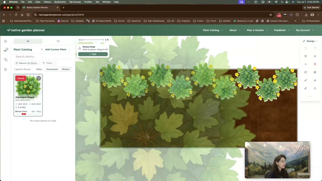Open the macOS Spotlight search icon
Image resolution: width=322 pixels, height=181 pixels.
pyautogui.click(x=282, y=2)
